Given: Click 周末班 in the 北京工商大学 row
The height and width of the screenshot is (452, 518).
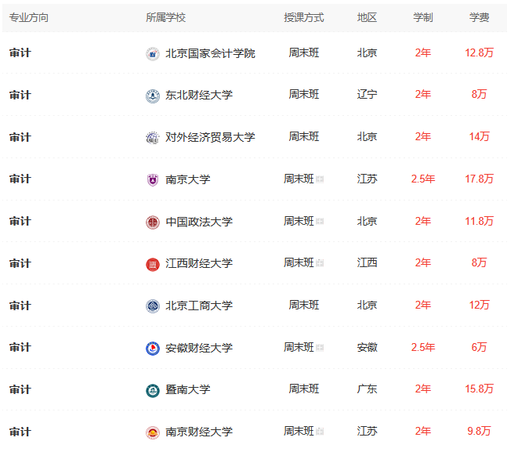Looking at the screenshot, I should pyautogui.click(x=304, y=305).
